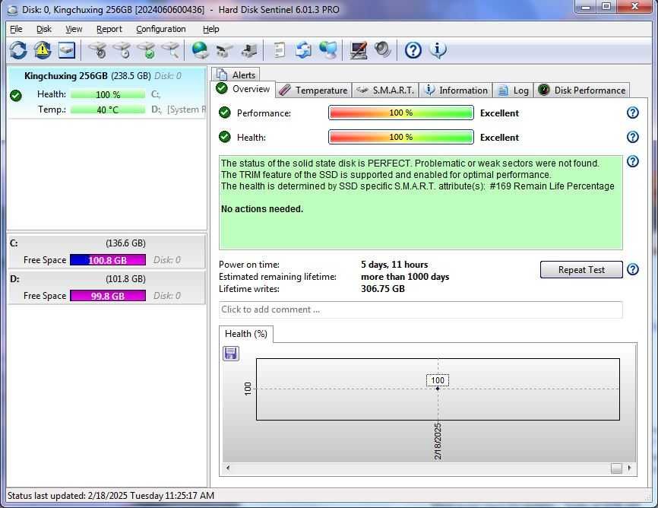Click the Performance 100 % gradient bar
This screenshot has height=508, width=658.
click(401, 113)
